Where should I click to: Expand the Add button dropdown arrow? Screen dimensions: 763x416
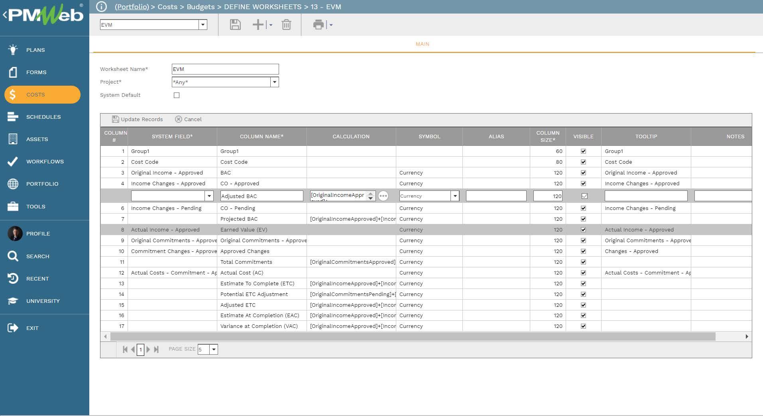click(x=271, y=25)
